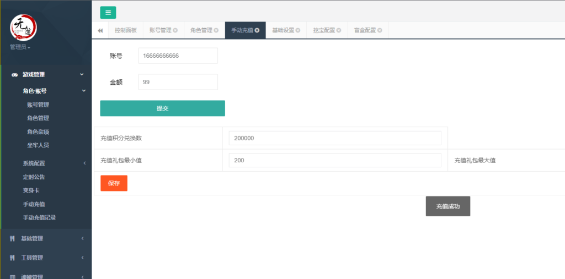Click the 游戏管理 sidebar label
The image size is (565, 279).
[34, 75]
